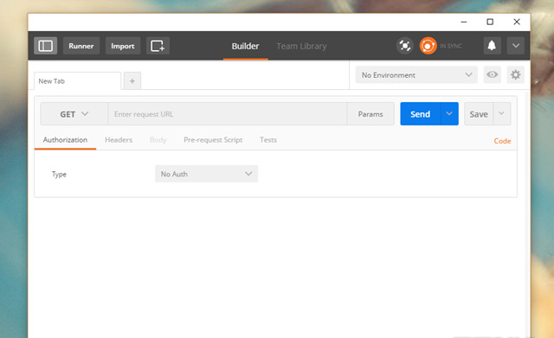Click the Code link
Viewport: 554px width, 338px height.
(x=502, y=141)
